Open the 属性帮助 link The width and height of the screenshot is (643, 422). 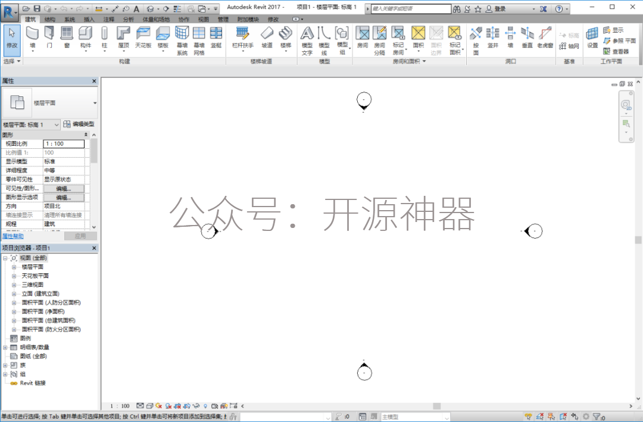pyautogui.click(x=13, y=236)
